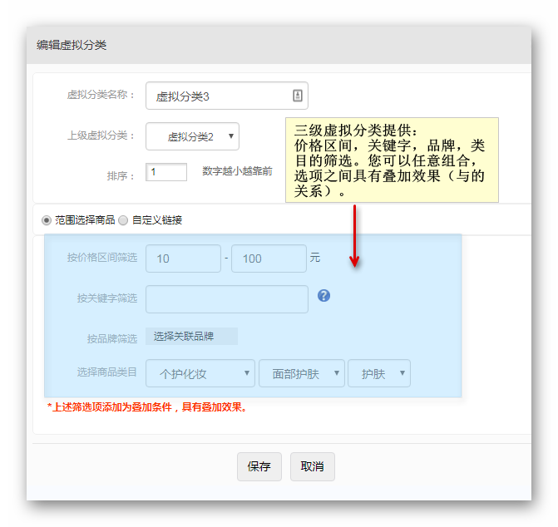Click the 数字越小越靠前 hint text
The height and width of the screenshot is (527, 558).
pos(237,171)
